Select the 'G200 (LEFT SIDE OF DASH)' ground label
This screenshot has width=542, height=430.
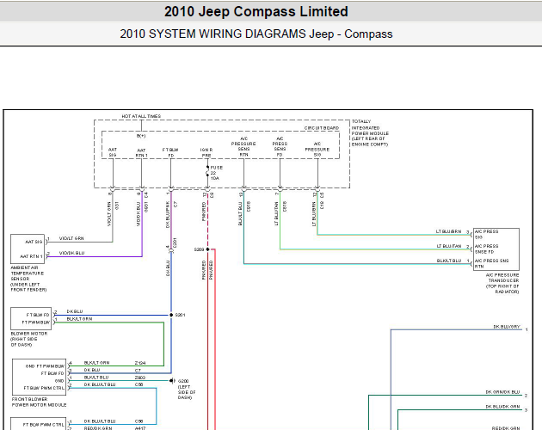[x=187, y=390]
